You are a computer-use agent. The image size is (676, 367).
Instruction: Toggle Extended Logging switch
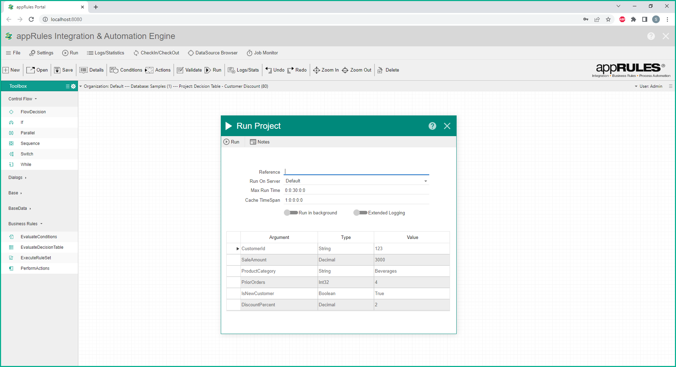[360, 213]
